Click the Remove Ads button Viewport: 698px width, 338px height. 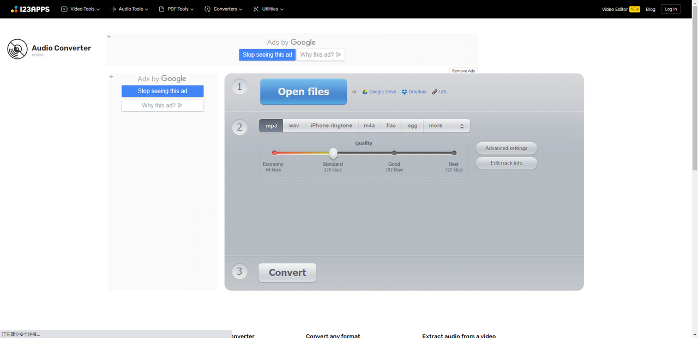(464, 71)
